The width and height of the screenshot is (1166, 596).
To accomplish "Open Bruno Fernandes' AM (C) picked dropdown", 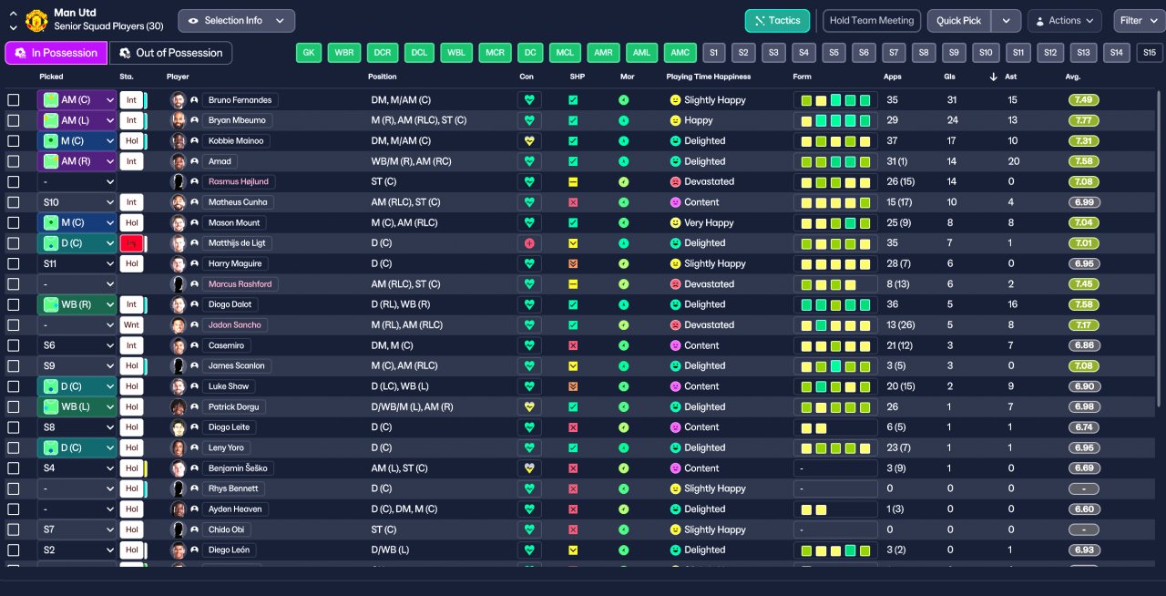I will (77, 100).
